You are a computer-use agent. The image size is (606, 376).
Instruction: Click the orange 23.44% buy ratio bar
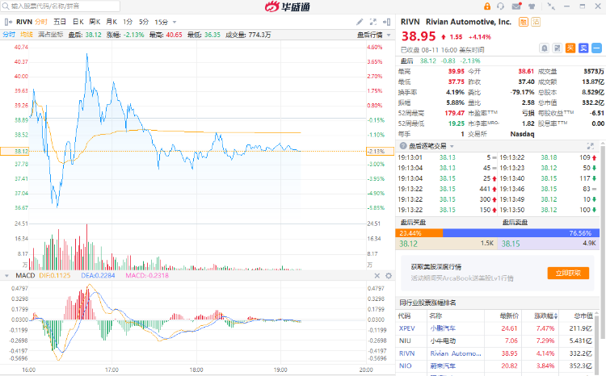coord(419,233)
